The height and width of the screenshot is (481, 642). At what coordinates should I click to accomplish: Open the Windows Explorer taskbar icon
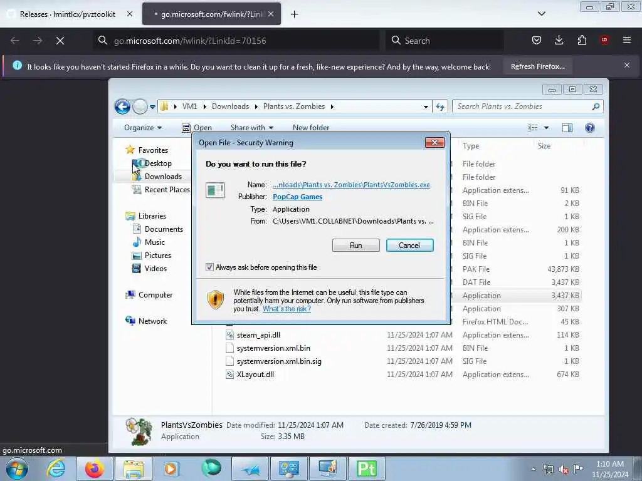pyautogui.click(x=133, y=468)
